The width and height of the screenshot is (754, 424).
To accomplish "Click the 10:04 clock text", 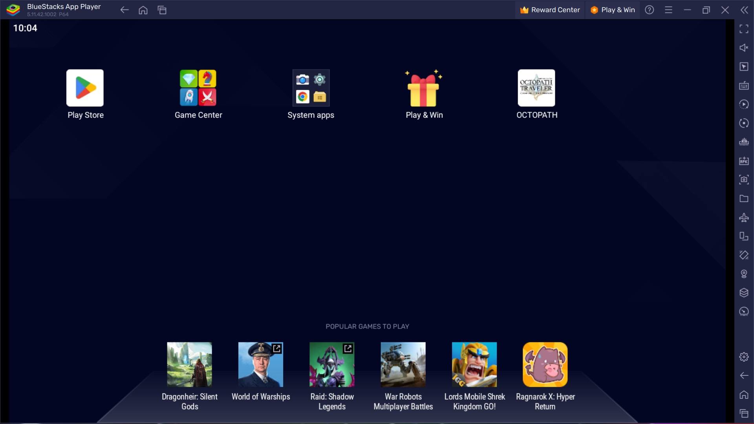I will pyautogui.click(x=25, y=28).
